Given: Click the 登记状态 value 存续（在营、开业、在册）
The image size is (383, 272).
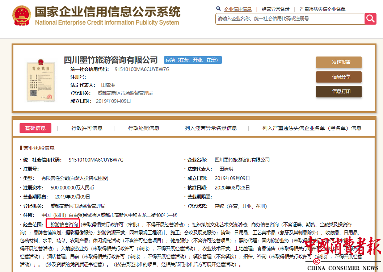Looking at the screenshot, I should tap(241, 206).
